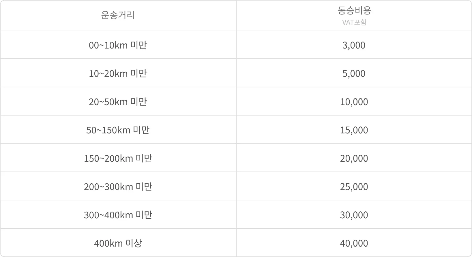Image resolution: width=472 pixels, height=257 pixels.
Task: Choose the 50~150km 미만 distance cell
Action: coord(118,130)
